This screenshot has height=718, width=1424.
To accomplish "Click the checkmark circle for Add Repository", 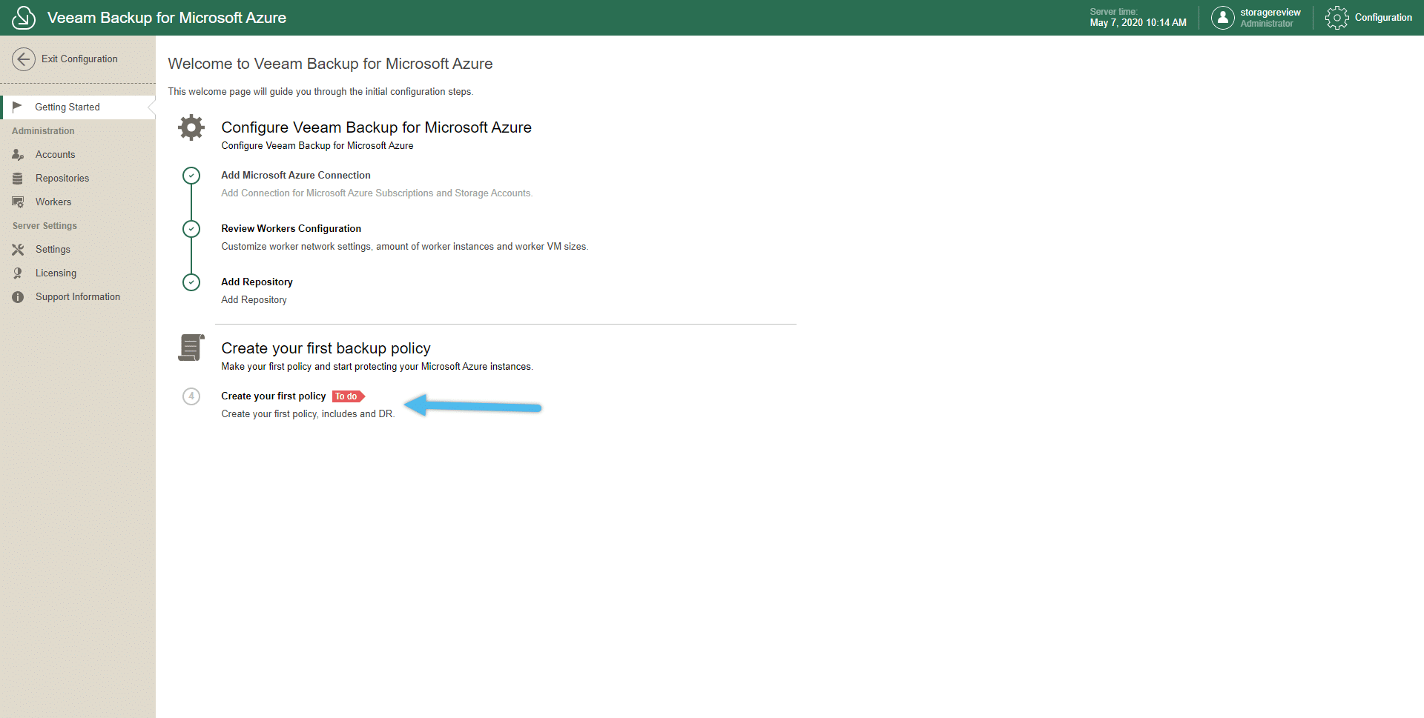I will click(191, 282).
